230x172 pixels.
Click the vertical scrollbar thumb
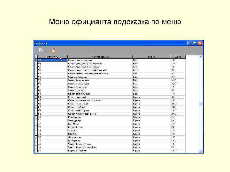[200, 104]
